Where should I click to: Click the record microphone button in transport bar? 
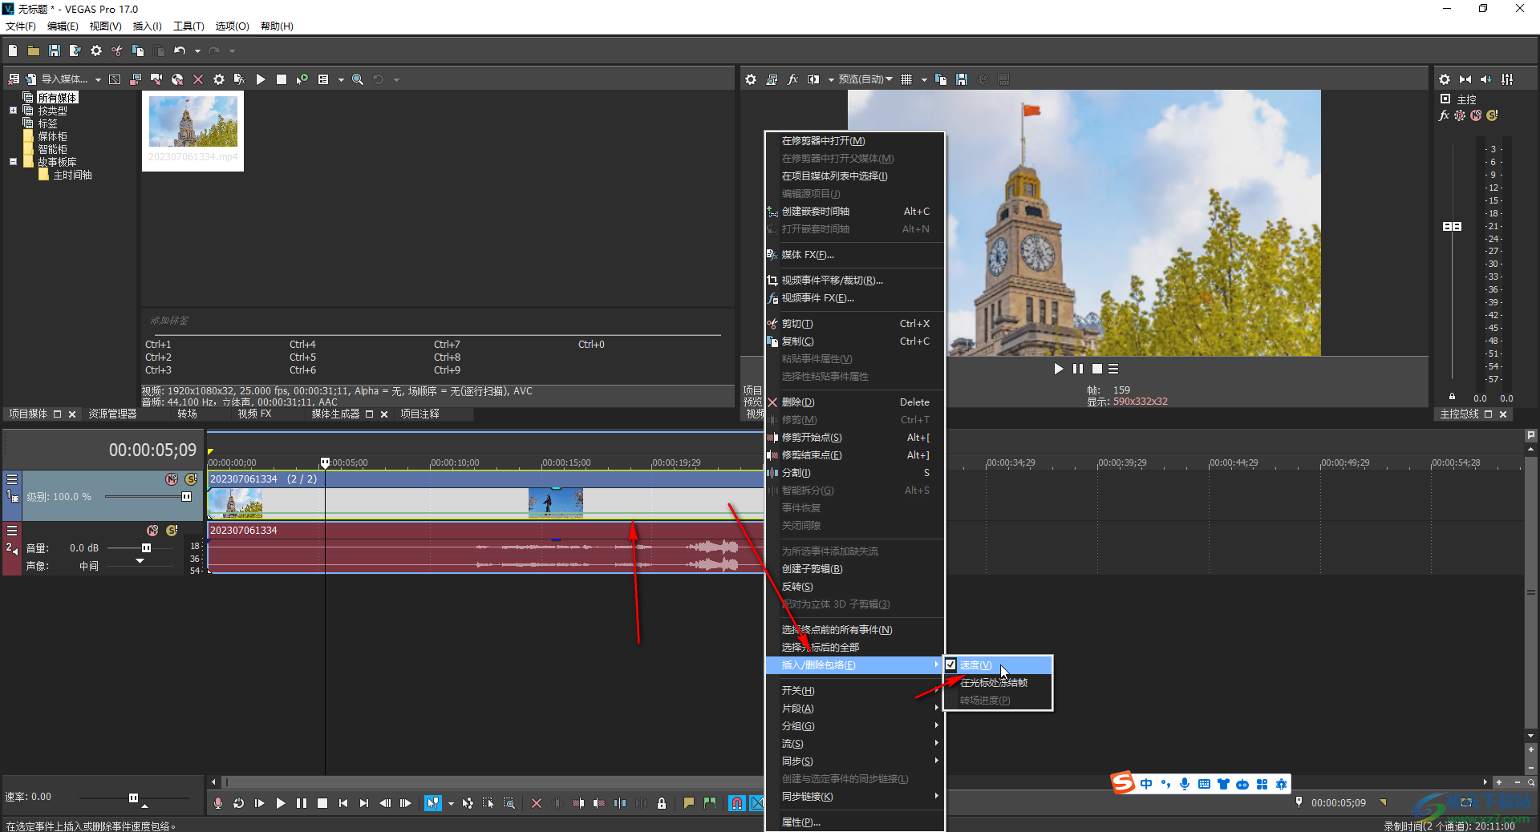[218, 803]
